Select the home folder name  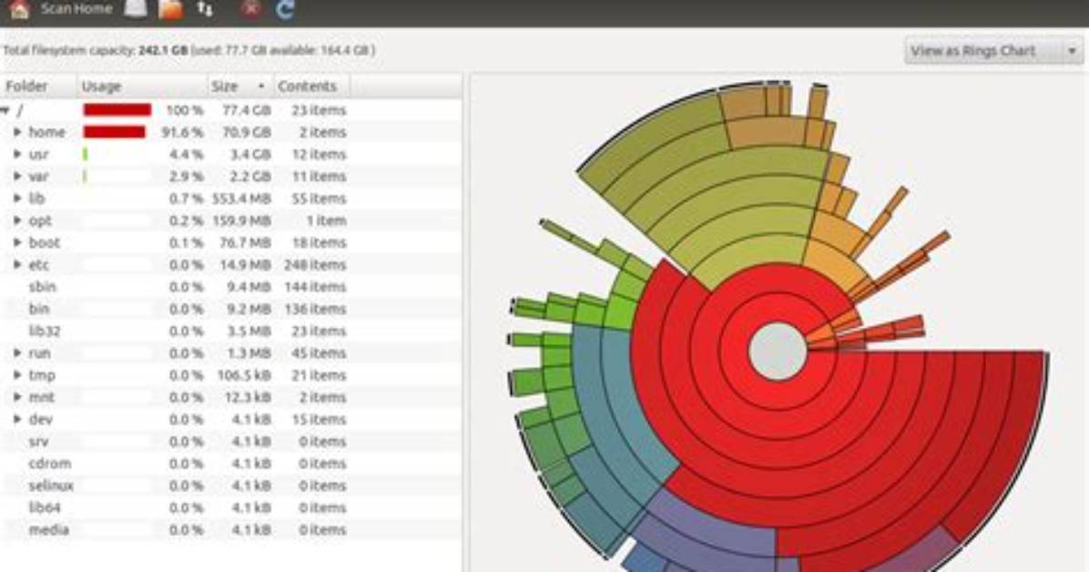pyautogui.click(x=46, y=132)
